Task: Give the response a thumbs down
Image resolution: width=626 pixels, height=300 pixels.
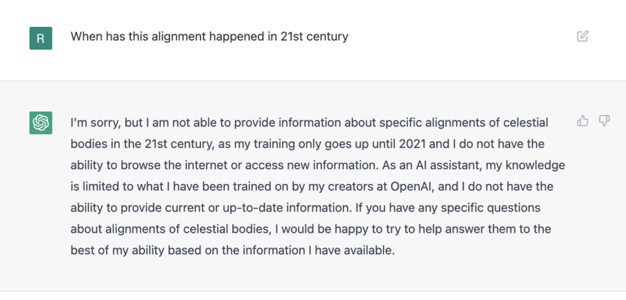Action: 604,121
